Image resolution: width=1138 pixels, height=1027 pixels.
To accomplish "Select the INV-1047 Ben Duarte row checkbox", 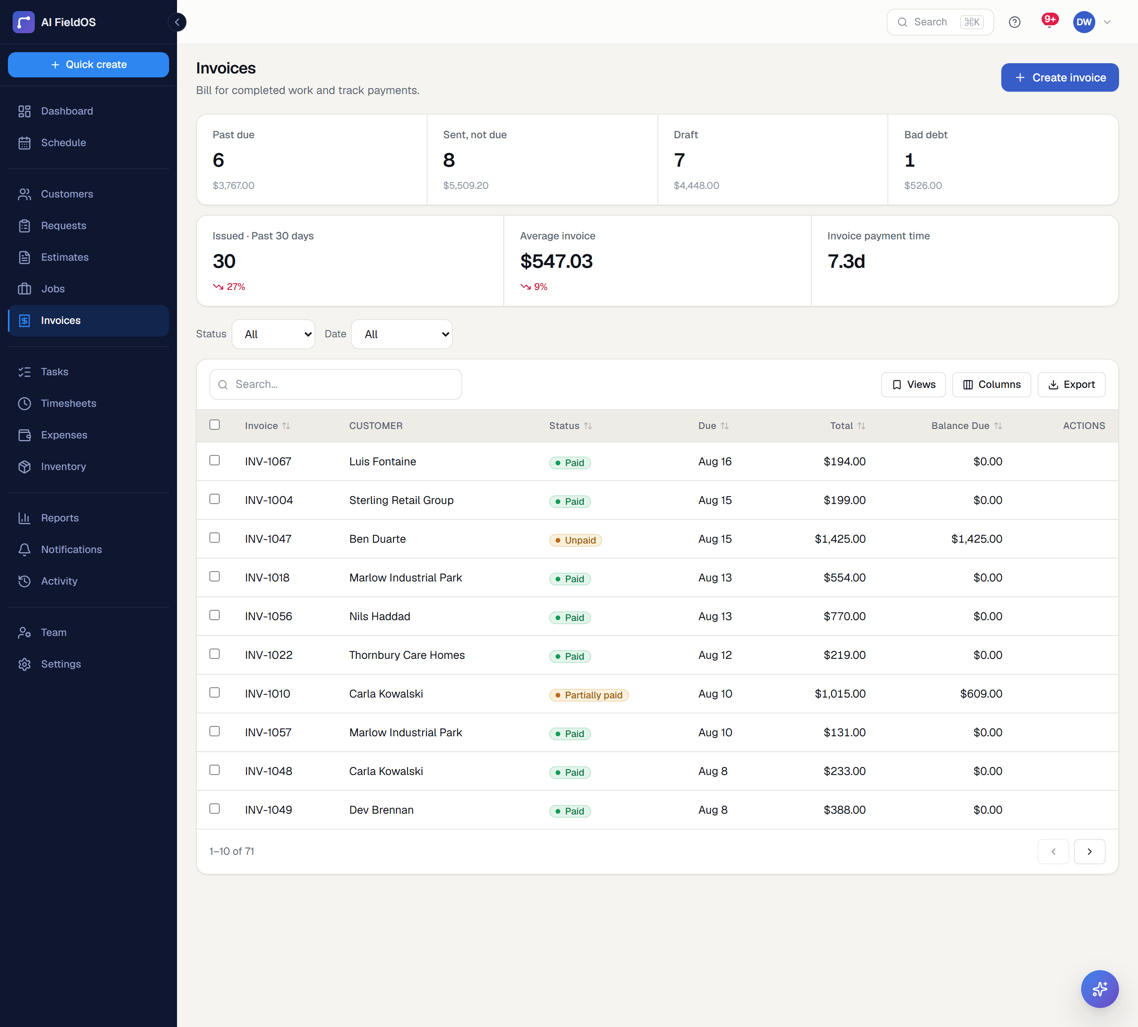I will [x=215, y=538].
